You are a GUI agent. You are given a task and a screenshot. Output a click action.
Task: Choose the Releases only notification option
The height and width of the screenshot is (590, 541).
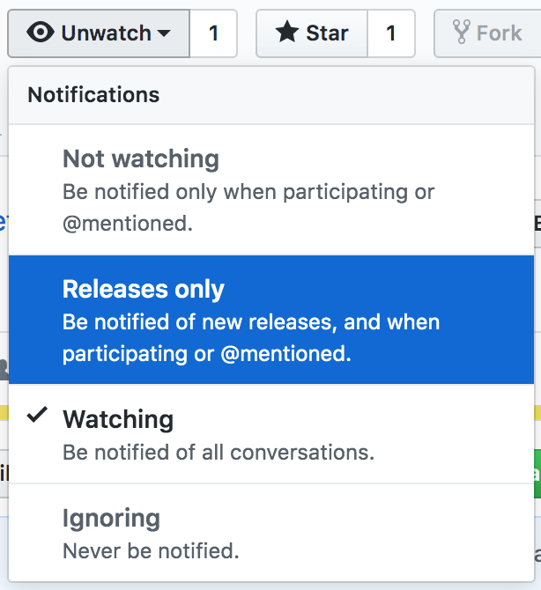(271, 320)
